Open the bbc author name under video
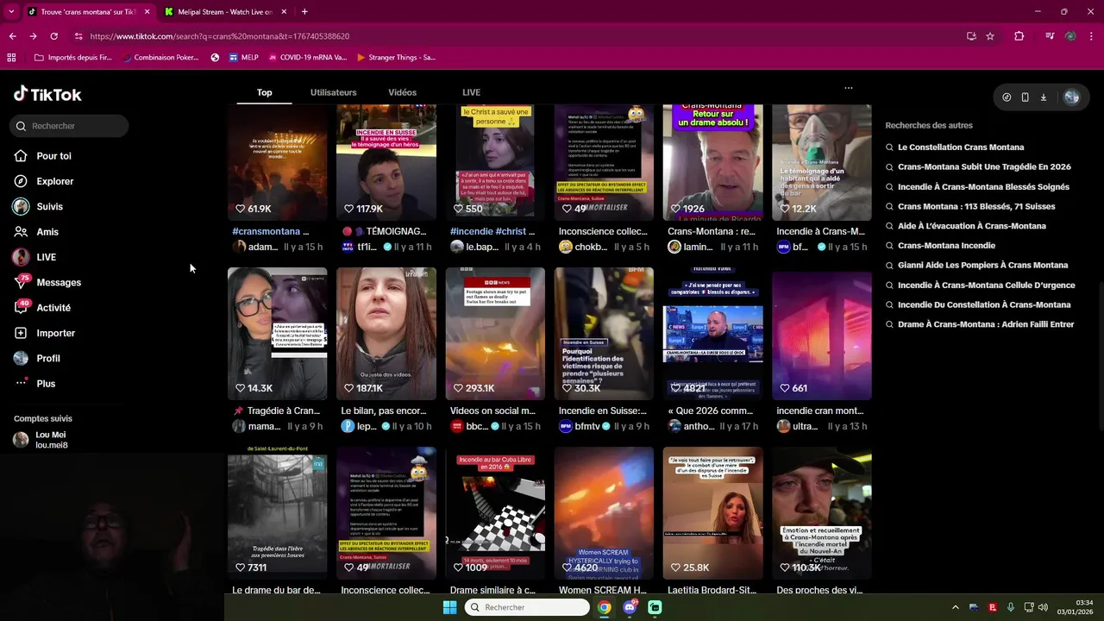The height and width of the screenshot is (621, 1104). 476,426
